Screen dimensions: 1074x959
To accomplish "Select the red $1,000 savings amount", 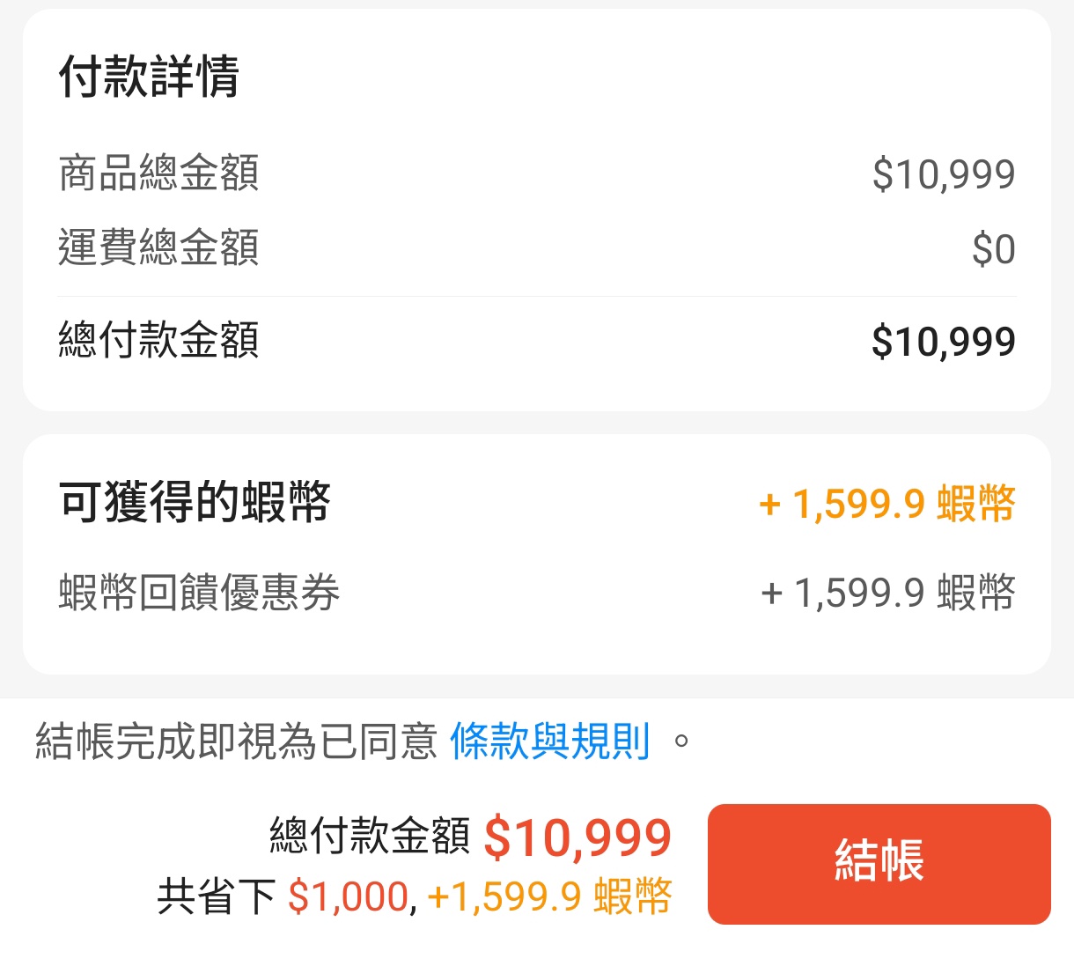I will [x=349, y=897].
